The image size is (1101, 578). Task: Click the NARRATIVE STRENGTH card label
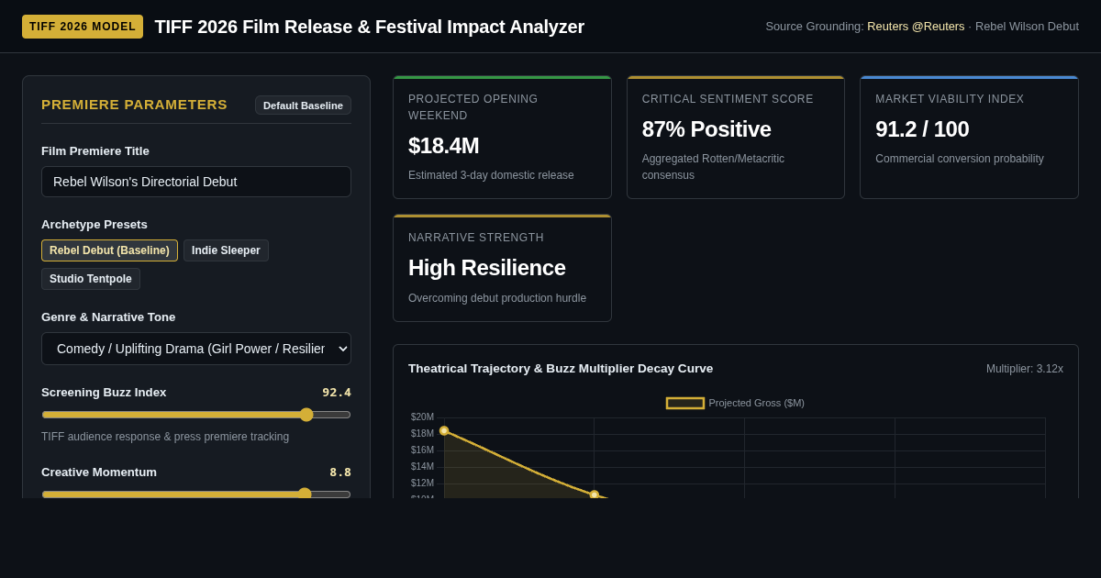point(476,238)
